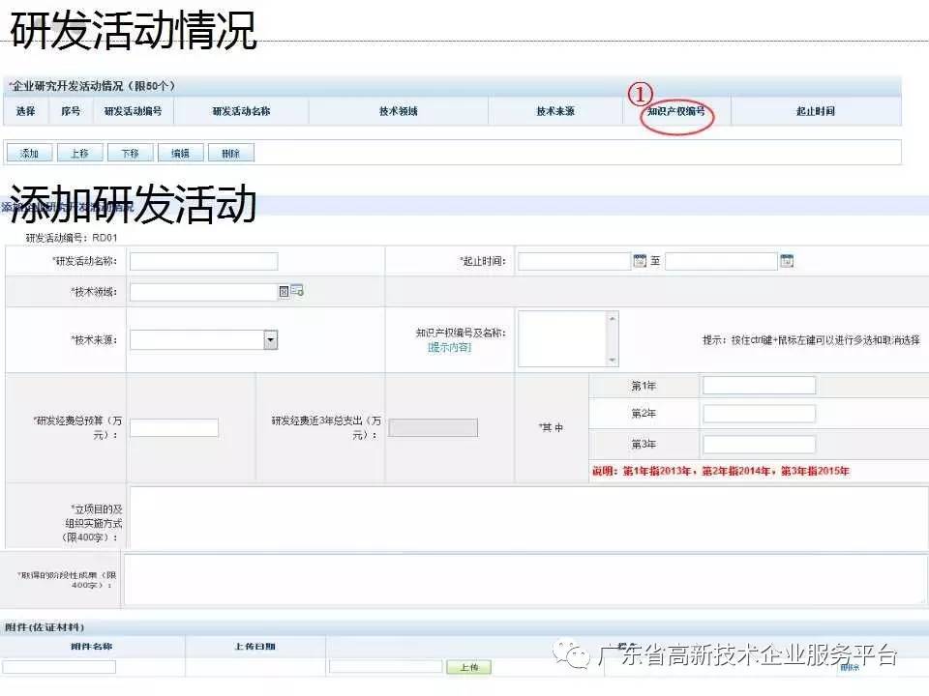This screenshot has width=929, height=696.
Task: Select the 第3年 expenditure field
Action: [x=759, y=445]
